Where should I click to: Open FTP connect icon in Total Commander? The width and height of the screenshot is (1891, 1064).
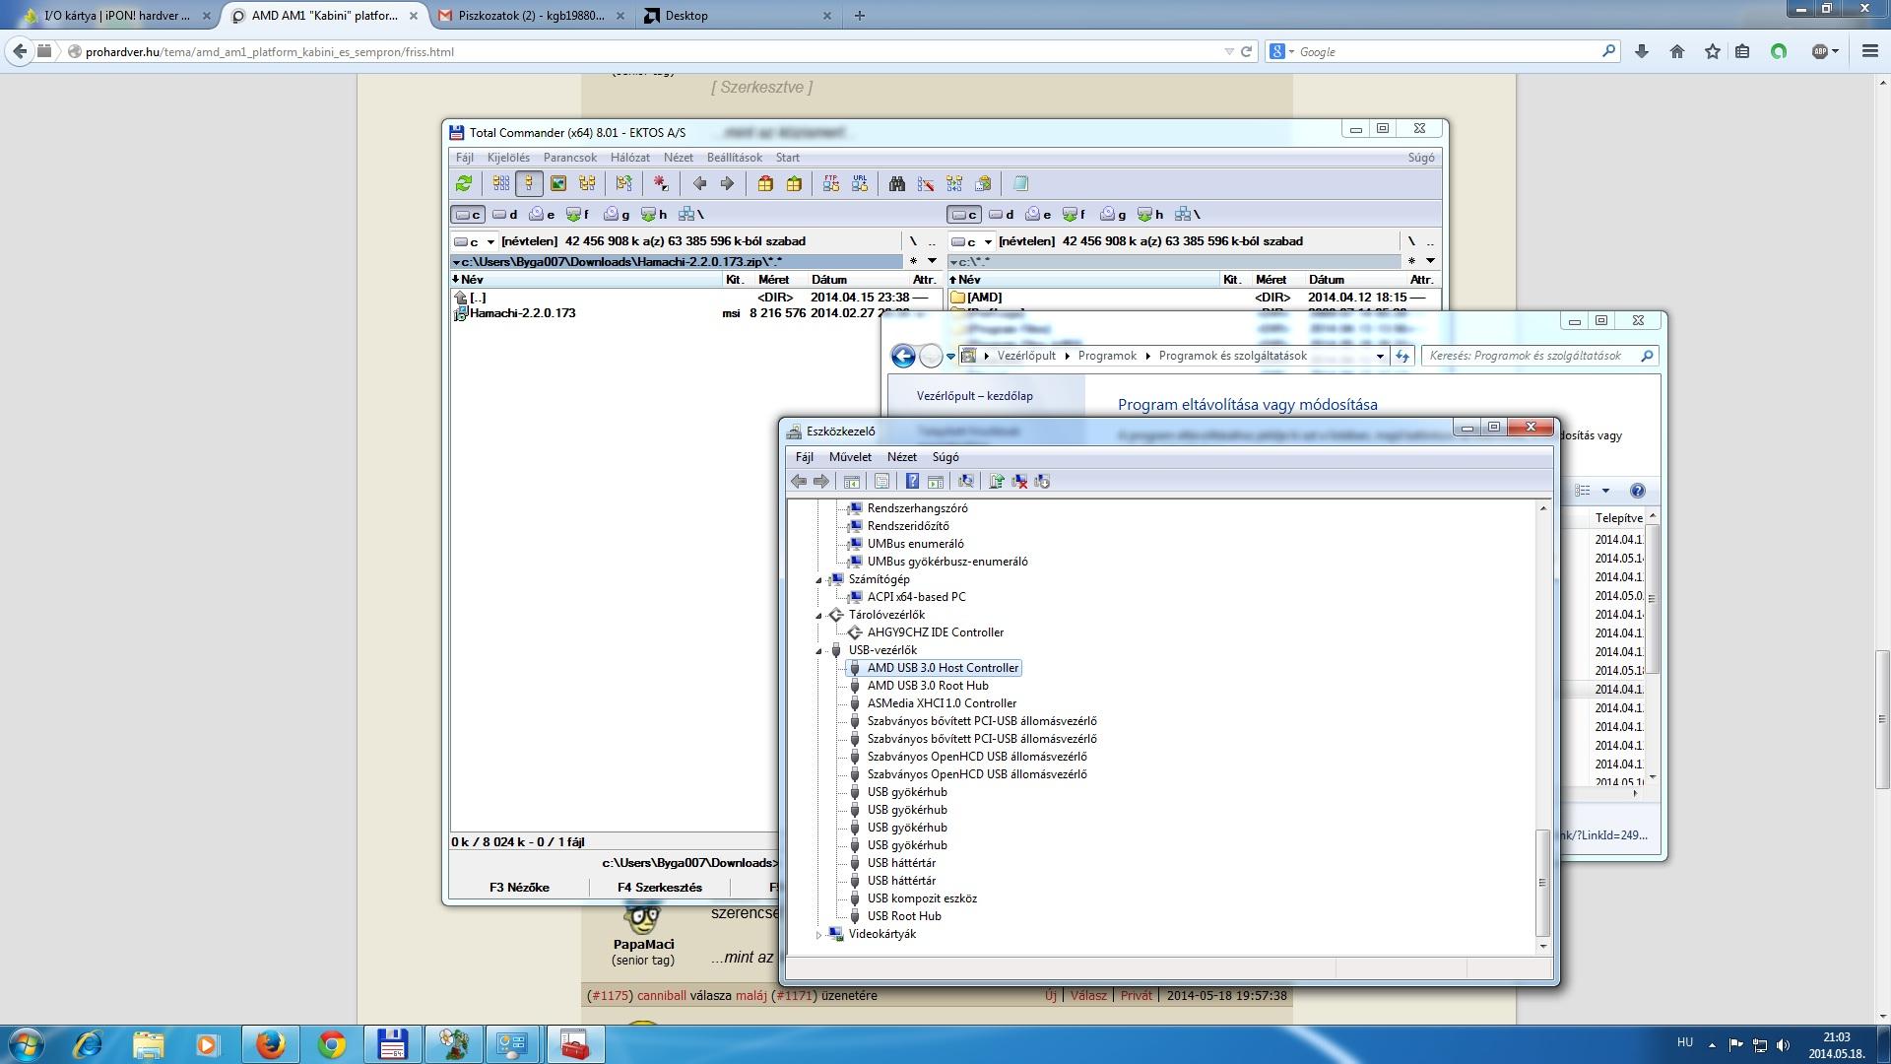click(x=831, y=184)
